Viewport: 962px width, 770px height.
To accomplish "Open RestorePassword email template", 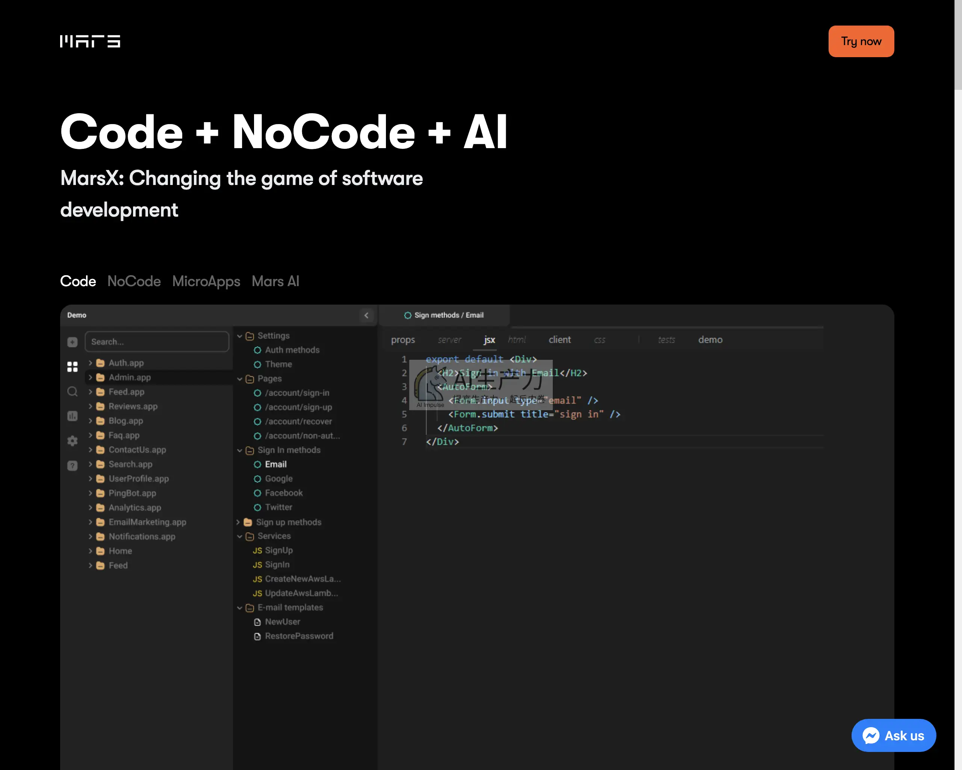I will pyautogui.click(x=293, y=636).
